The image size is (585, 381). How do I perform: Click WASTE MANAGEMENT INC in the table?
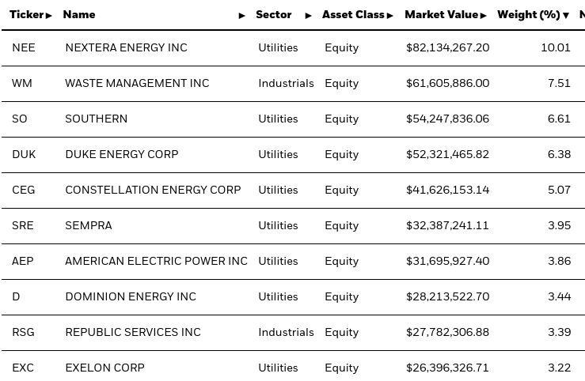pos(137,83)
